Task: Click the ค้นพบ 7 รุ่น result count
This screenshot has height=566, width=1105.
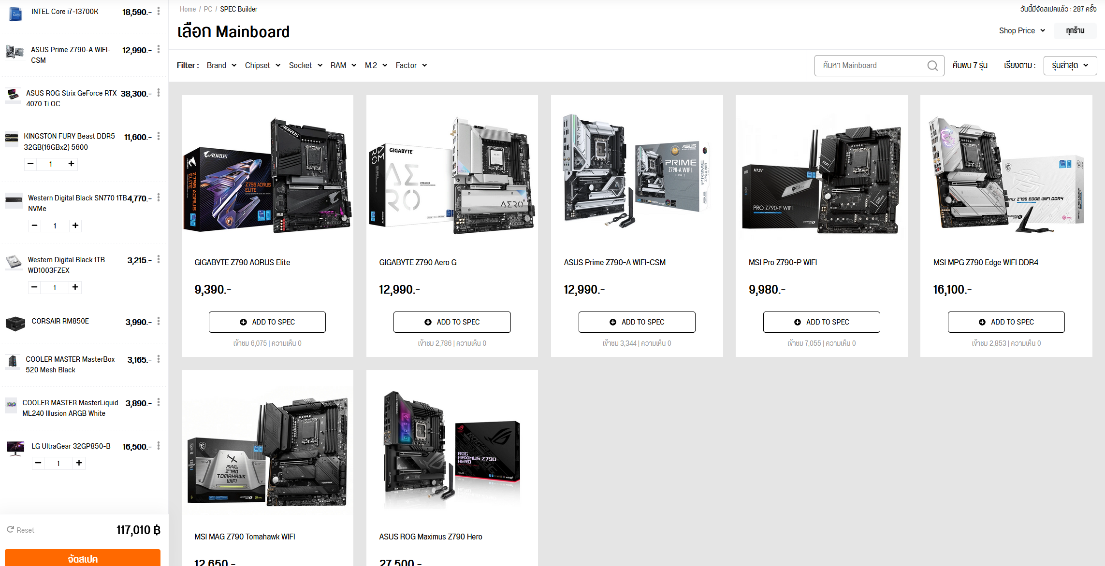Action: pos(970,65)
